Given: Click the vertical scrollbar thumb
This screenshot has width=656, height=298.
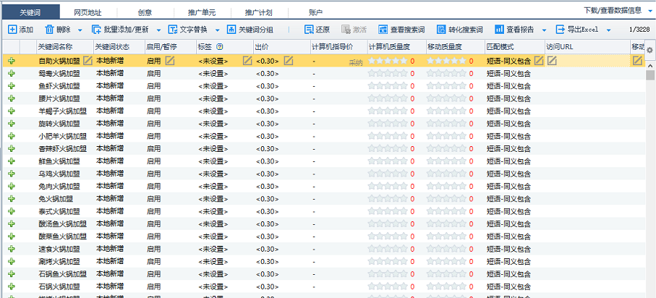Looking at the screenshot, I should pyautogui.click(x=650, y=75).
